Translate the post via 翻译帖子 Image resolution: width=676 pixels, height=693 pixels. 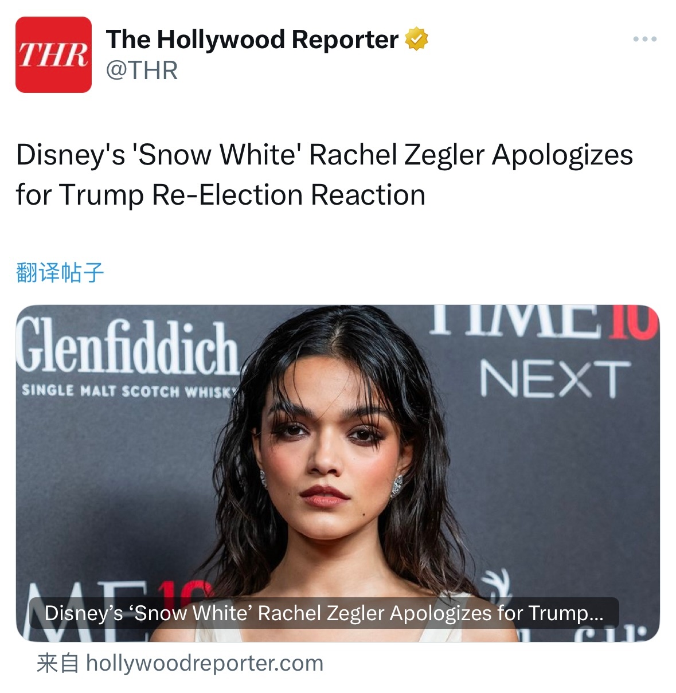click(60, 272)
